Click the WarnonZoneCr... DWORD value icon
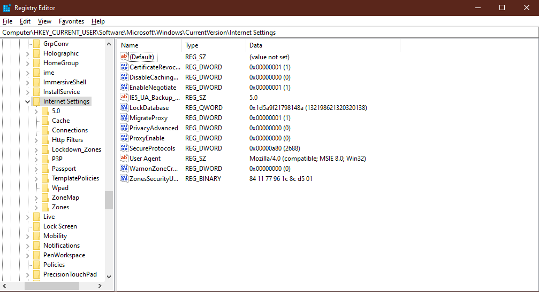 coord(124,168)
